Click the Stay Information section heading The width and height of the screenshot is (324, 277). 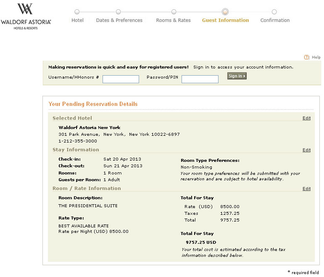click(x=76, y=150)
